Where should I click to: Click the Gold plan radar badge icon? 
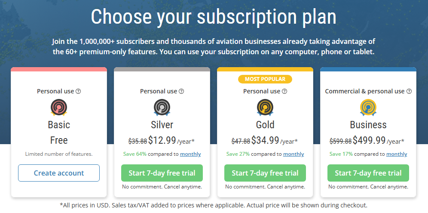[x=265, y=107]
